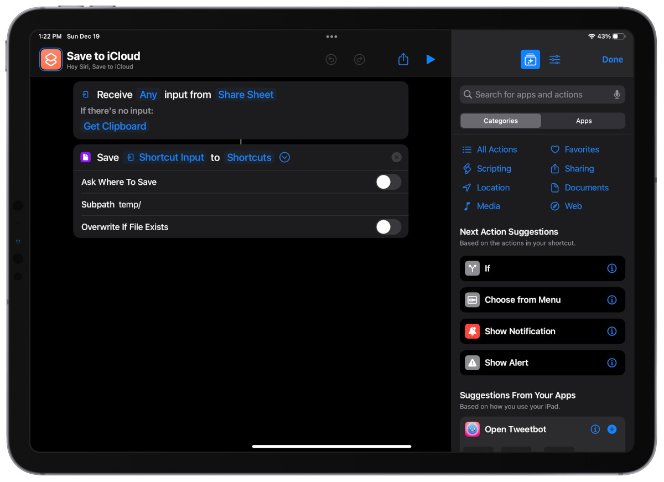664x482 pixels.
Task: Remove the Save action with X
Action: click(x=396, y=158)
